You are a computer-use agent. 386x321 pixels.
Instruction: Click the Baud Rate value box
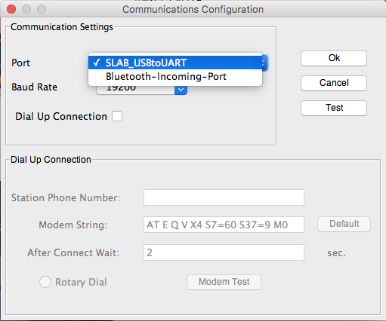[x=136, y=90]
